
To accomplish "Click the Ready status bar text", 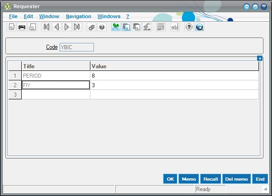I will coord(203,189).
